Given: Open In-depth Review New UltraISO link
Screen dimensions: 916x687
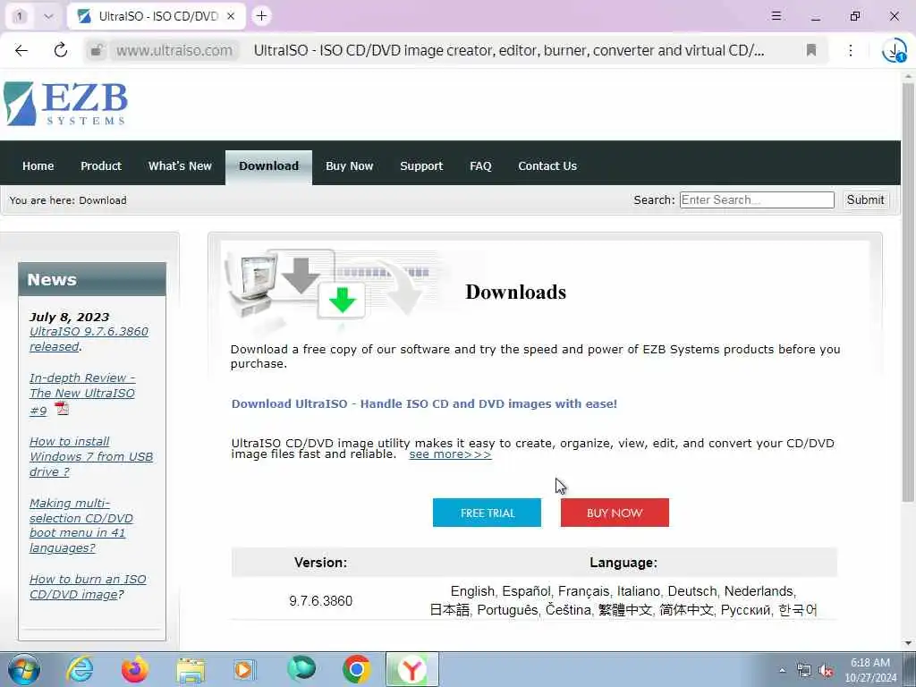Looking at the screenshot, I should tap(82, 394).
